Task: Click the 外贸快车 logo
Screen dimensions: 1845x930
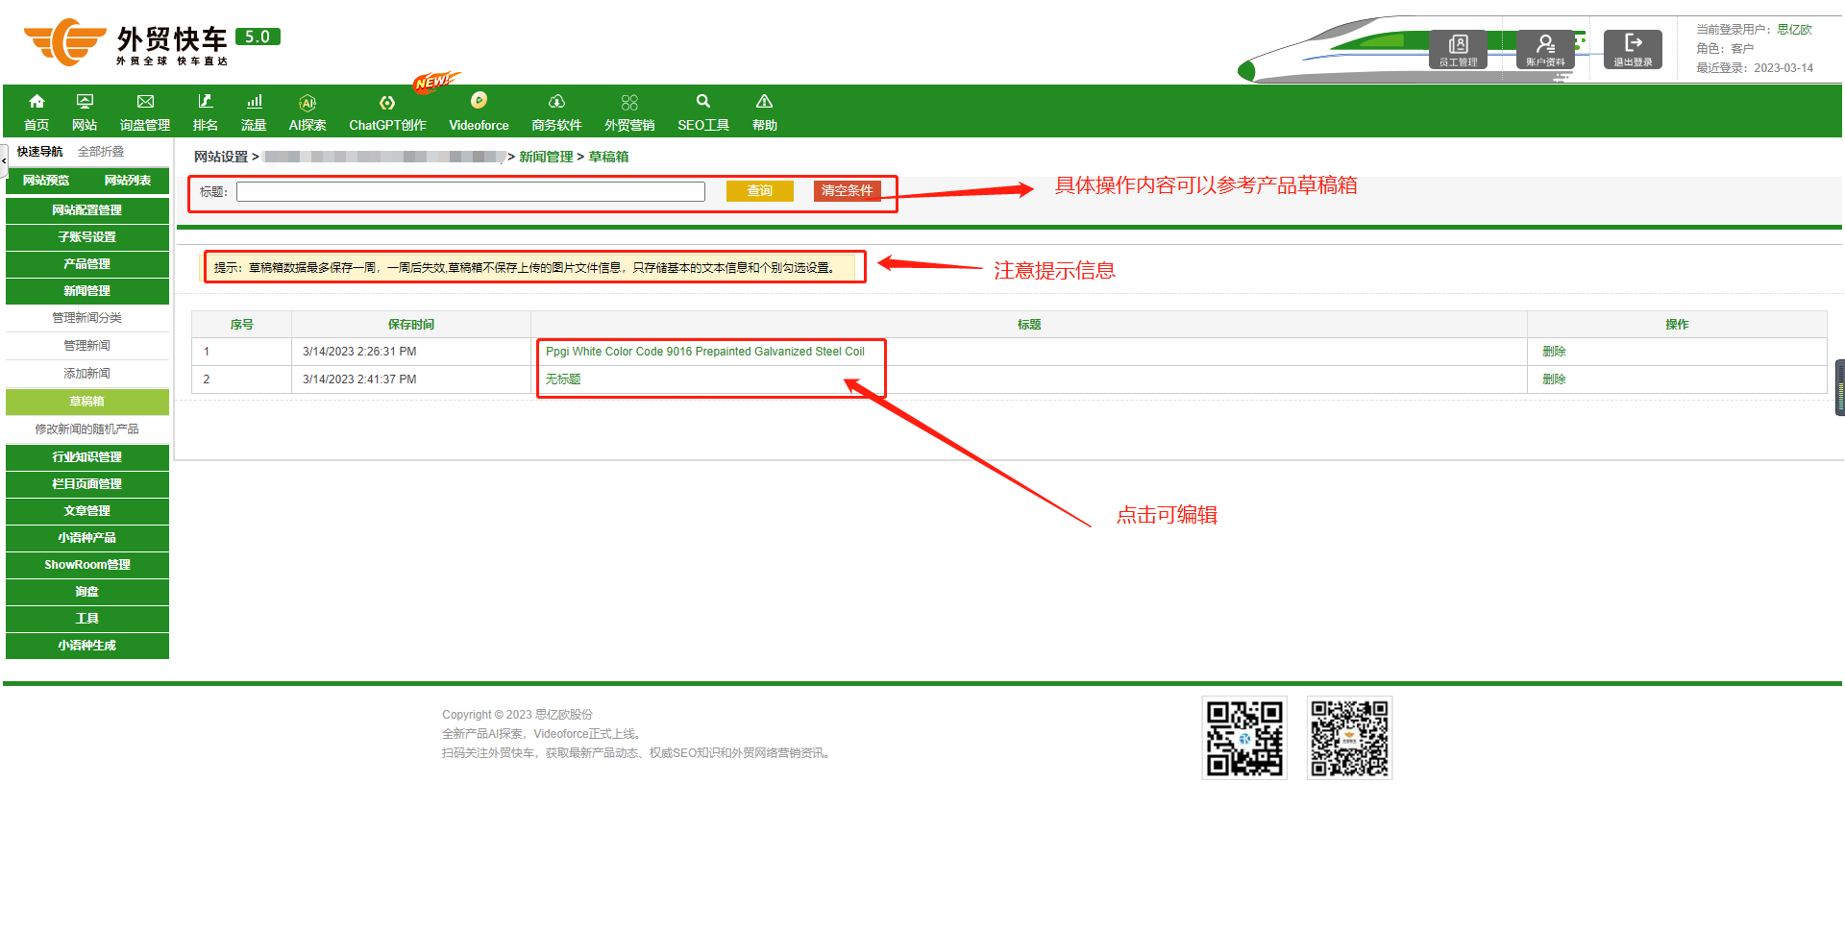Action: (x=152, y=42)
